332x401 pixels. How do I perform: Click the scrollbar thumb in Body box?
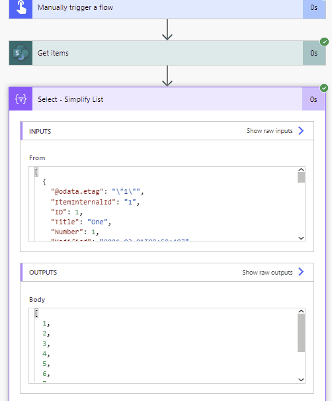tap(301, 333)
